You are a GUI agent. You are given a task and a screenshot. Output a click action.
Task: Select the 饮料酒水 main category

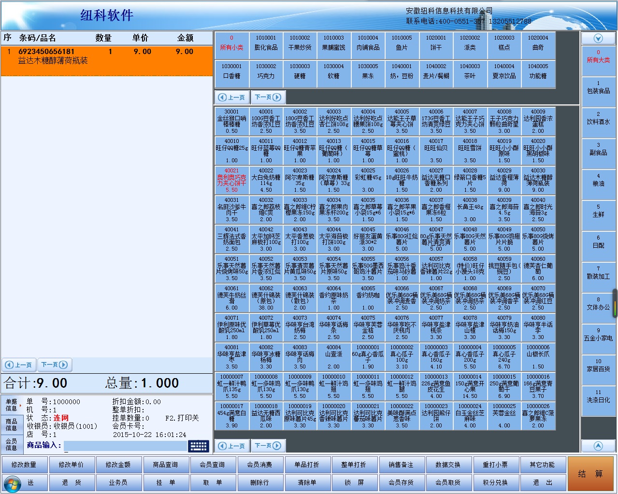tap(598, 118)
